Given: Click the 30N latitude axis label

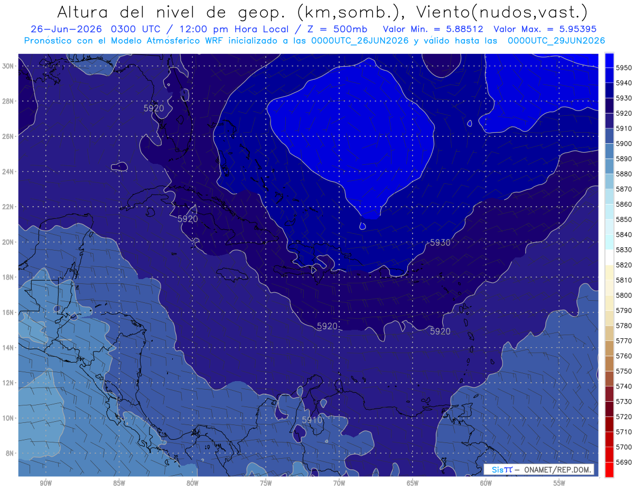Looking at the screenshot, I should (8, 66).
